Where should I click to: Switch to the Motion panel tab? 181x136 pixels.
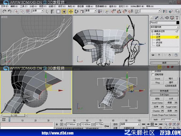(167, 18)
